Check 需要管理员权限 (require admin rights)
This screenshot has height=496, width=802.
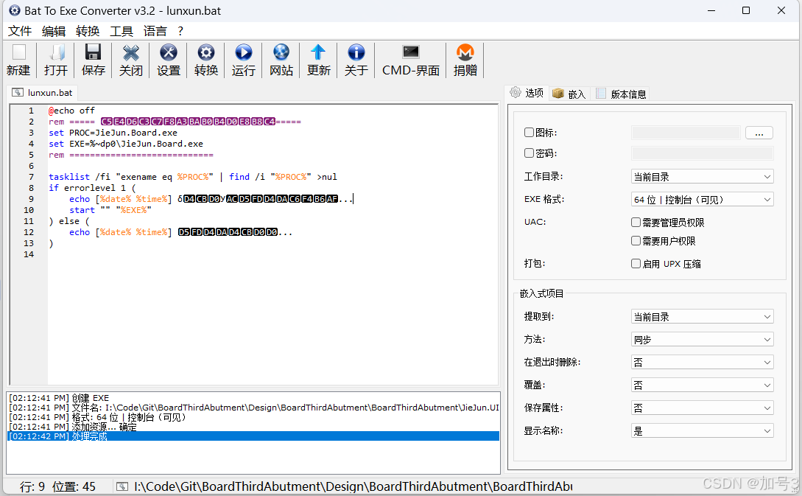coord(636,222)
